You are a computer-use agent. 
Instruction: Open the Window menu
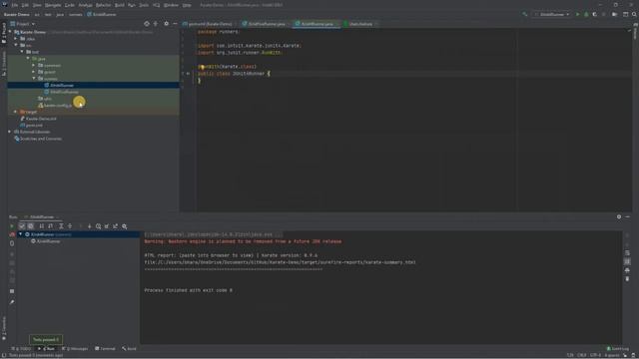coord(171,5)
